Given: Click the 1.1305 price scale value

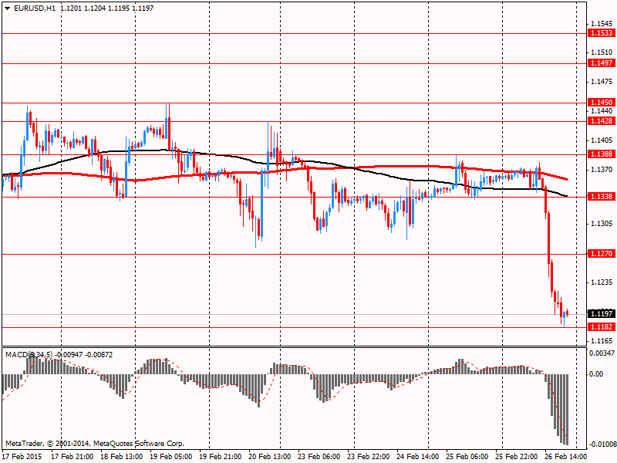Looking at the screenshot, I should point(602,224).
